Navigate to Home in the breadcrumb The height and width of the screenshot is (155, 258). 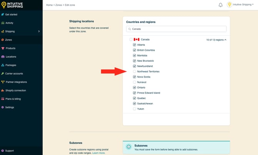tap(49, 5)
